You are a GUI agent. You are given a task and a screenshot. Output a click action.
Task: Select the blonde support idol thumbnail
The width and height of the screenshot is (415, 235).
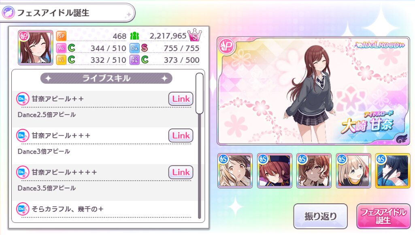click(353, 171)
